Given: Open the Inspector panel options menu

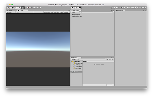Looking at the screenshot, I should tap(146, 11).
